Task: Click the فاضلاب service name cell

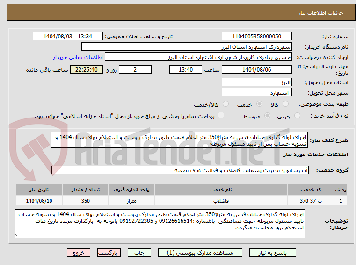Action: click(x=221, y=201)
